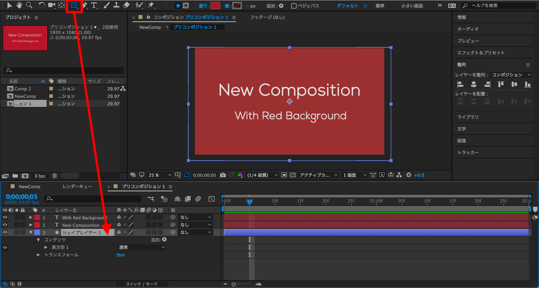539x288 pixels.
Task: Click the スイッチ / モード button
Action: [x=142, y=284]
